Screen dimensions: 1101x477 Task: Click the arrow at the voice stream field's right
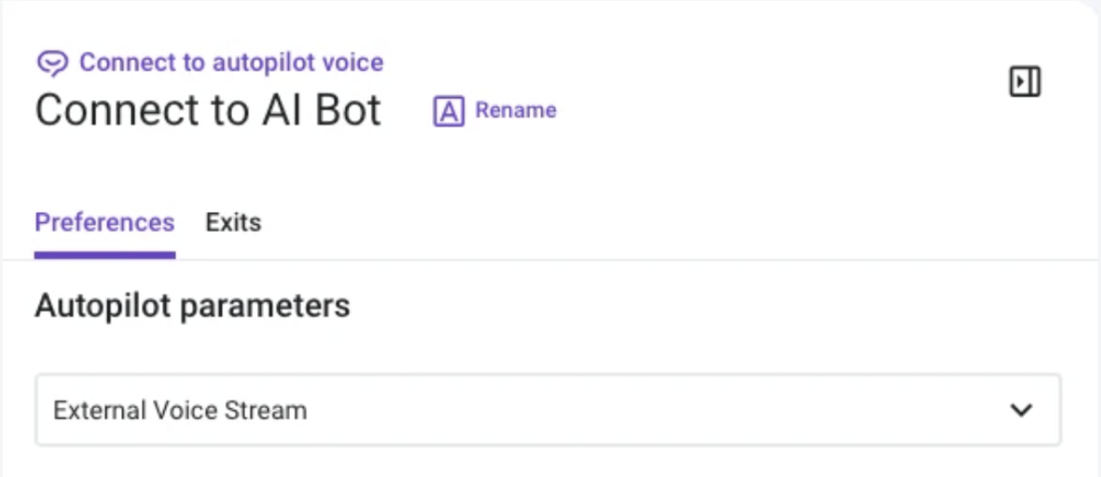1020,410
